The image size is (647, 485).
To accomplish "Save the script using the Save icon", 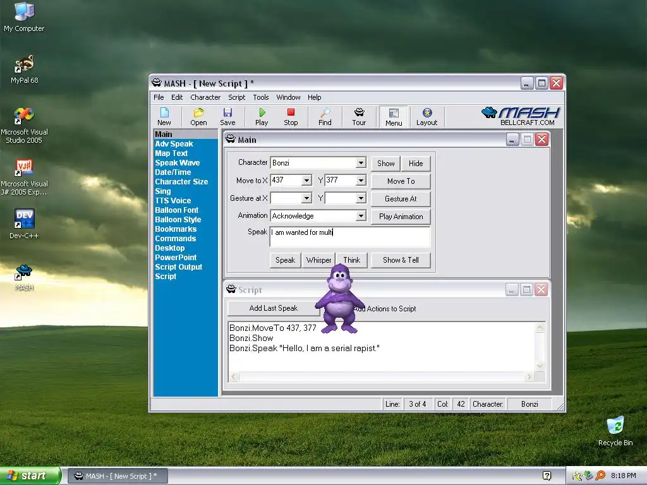I will click(227, 116).
